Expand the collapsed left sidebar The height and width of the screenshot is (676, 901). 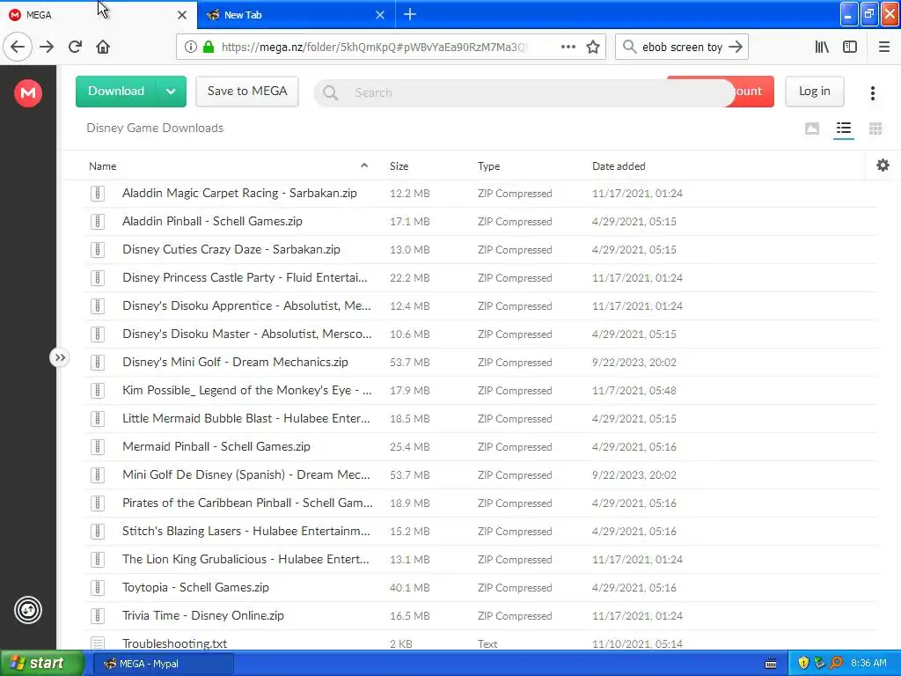(59, 357)
